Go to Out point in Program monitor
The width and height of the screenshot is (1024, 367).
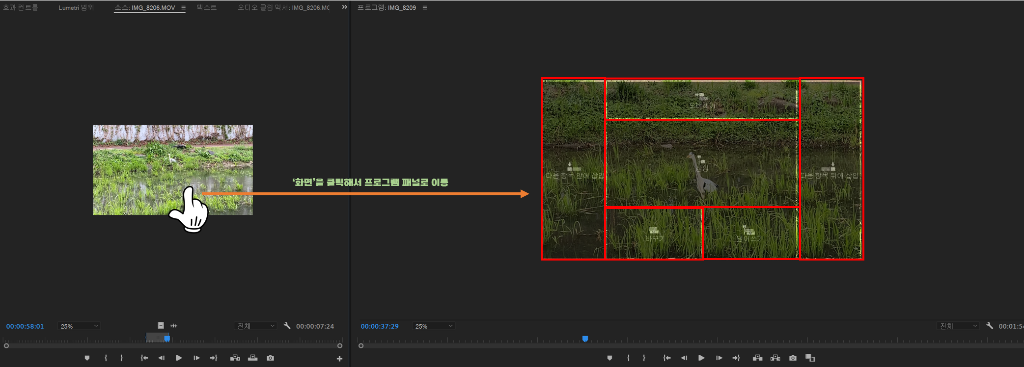[736, 358]
